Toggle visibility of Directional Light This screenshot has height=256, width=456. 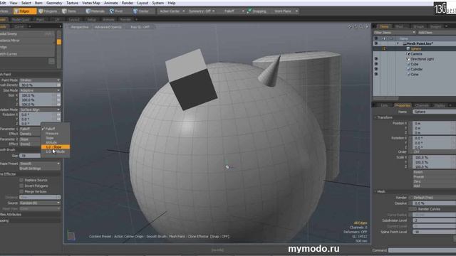click(x=375, y=59)
